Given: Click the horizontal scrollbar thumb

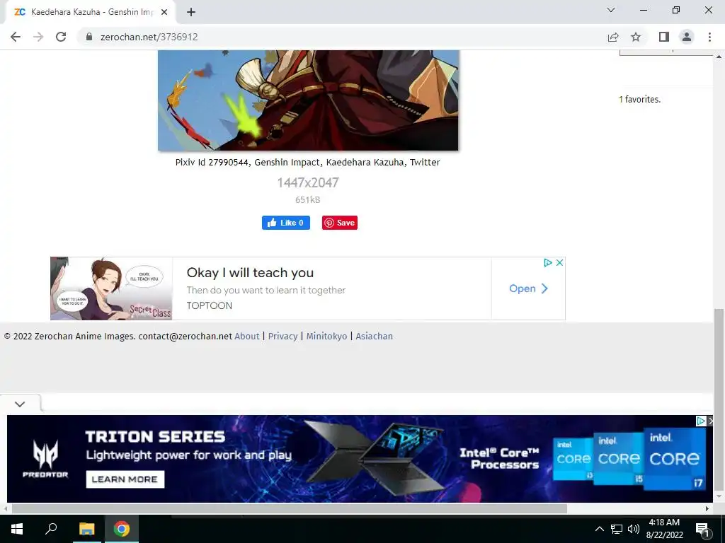Looking at the screenshot, I should pos(290,509).
